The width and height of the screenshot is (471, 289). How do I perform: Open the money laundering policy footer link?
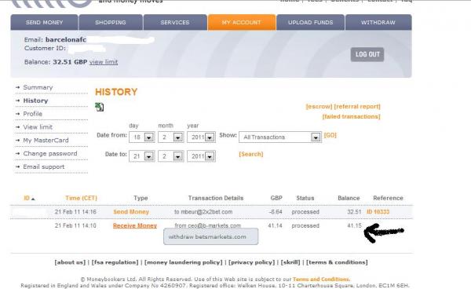[x=184, y=262]
